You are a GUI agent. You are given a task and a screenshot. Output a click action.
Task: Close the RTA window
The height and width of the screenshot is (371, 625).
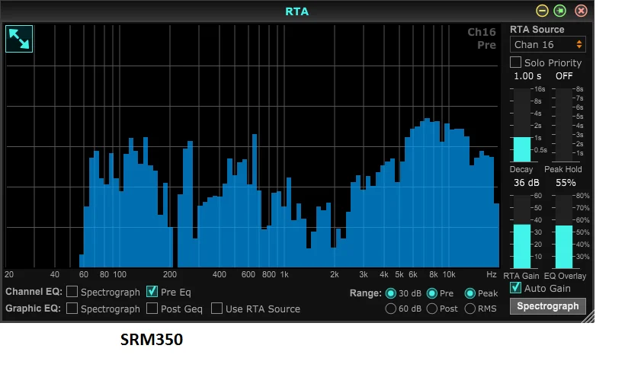581,11
